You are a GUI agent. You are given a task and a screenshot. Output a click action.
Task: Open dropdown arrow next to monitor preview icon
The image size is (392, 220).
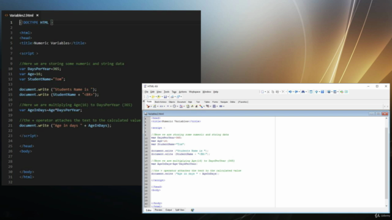point(332,92)
